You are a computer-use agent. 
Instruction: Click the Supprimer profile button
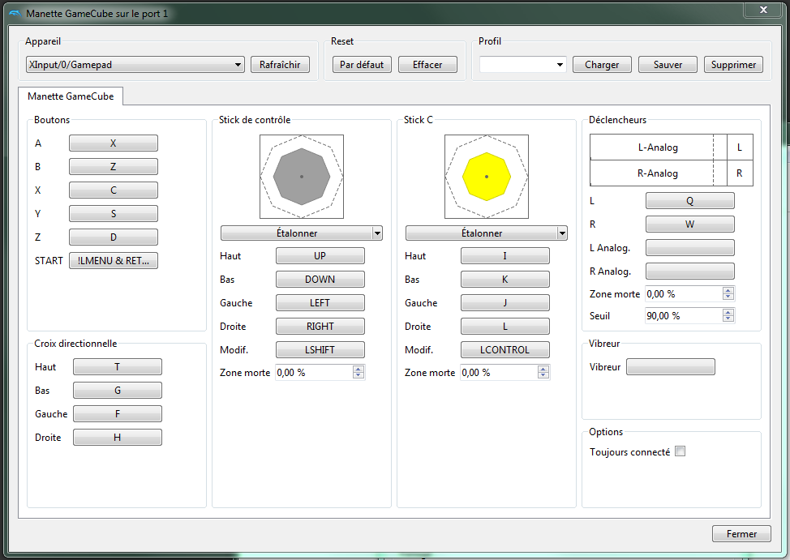tap(733, 65)
